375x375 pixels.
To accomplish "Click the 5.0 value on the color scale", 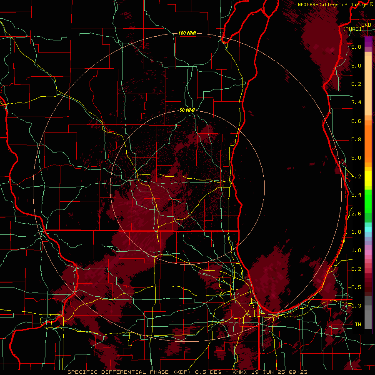I will coord(356,158).
